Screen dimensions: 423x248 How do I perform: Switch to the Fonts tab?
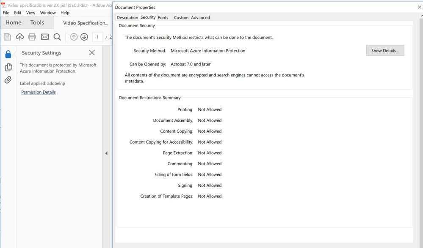click(163, 17)
